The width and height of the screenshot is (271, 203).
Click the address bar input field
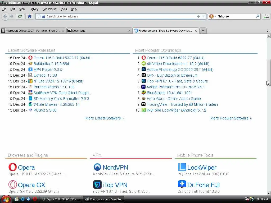(x=121, y=16)
